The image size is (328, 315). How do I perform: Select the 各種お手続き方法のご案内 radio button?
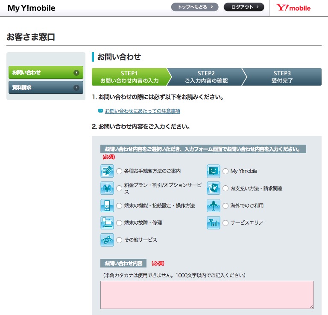coord(119,171)
